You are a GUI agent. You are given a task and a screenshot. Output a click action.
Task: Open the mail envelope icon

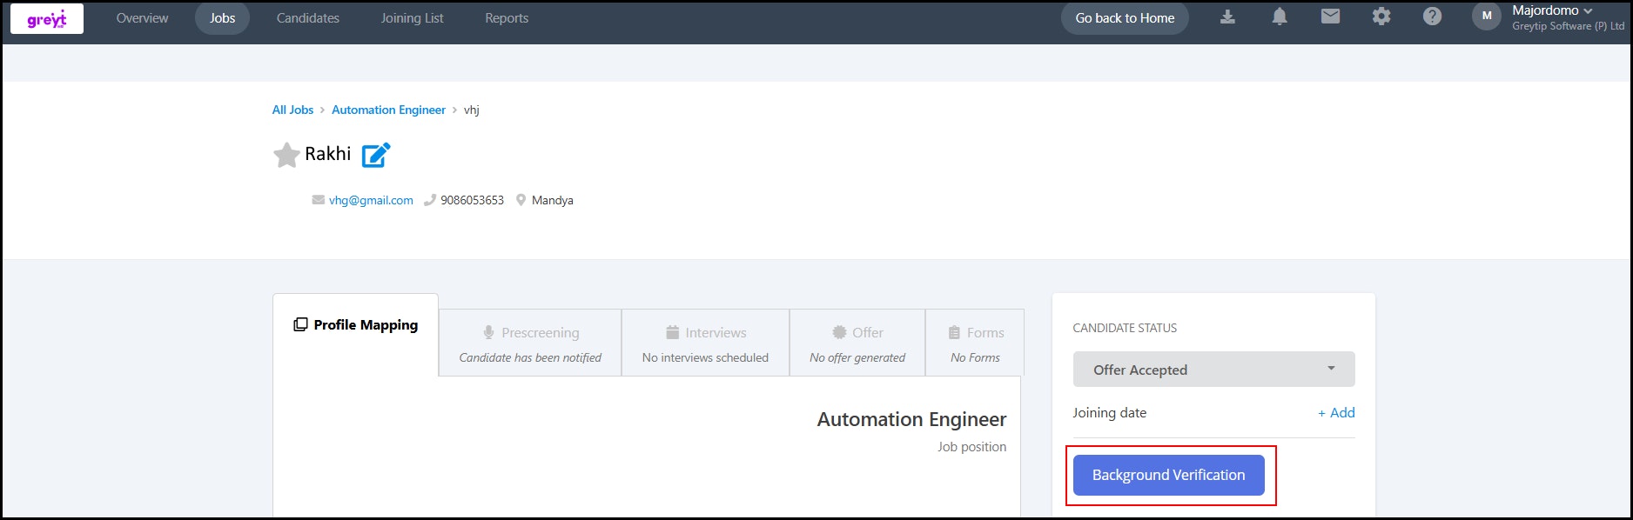pyautogui.click(x=1330, y=17)
